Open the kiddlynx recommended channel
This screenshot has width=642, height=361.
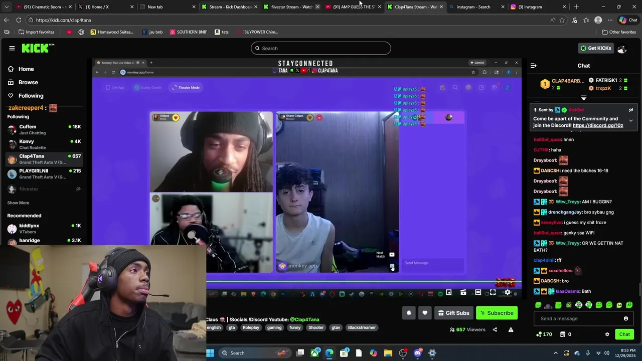pyautogui.click(x=44, y=228)
